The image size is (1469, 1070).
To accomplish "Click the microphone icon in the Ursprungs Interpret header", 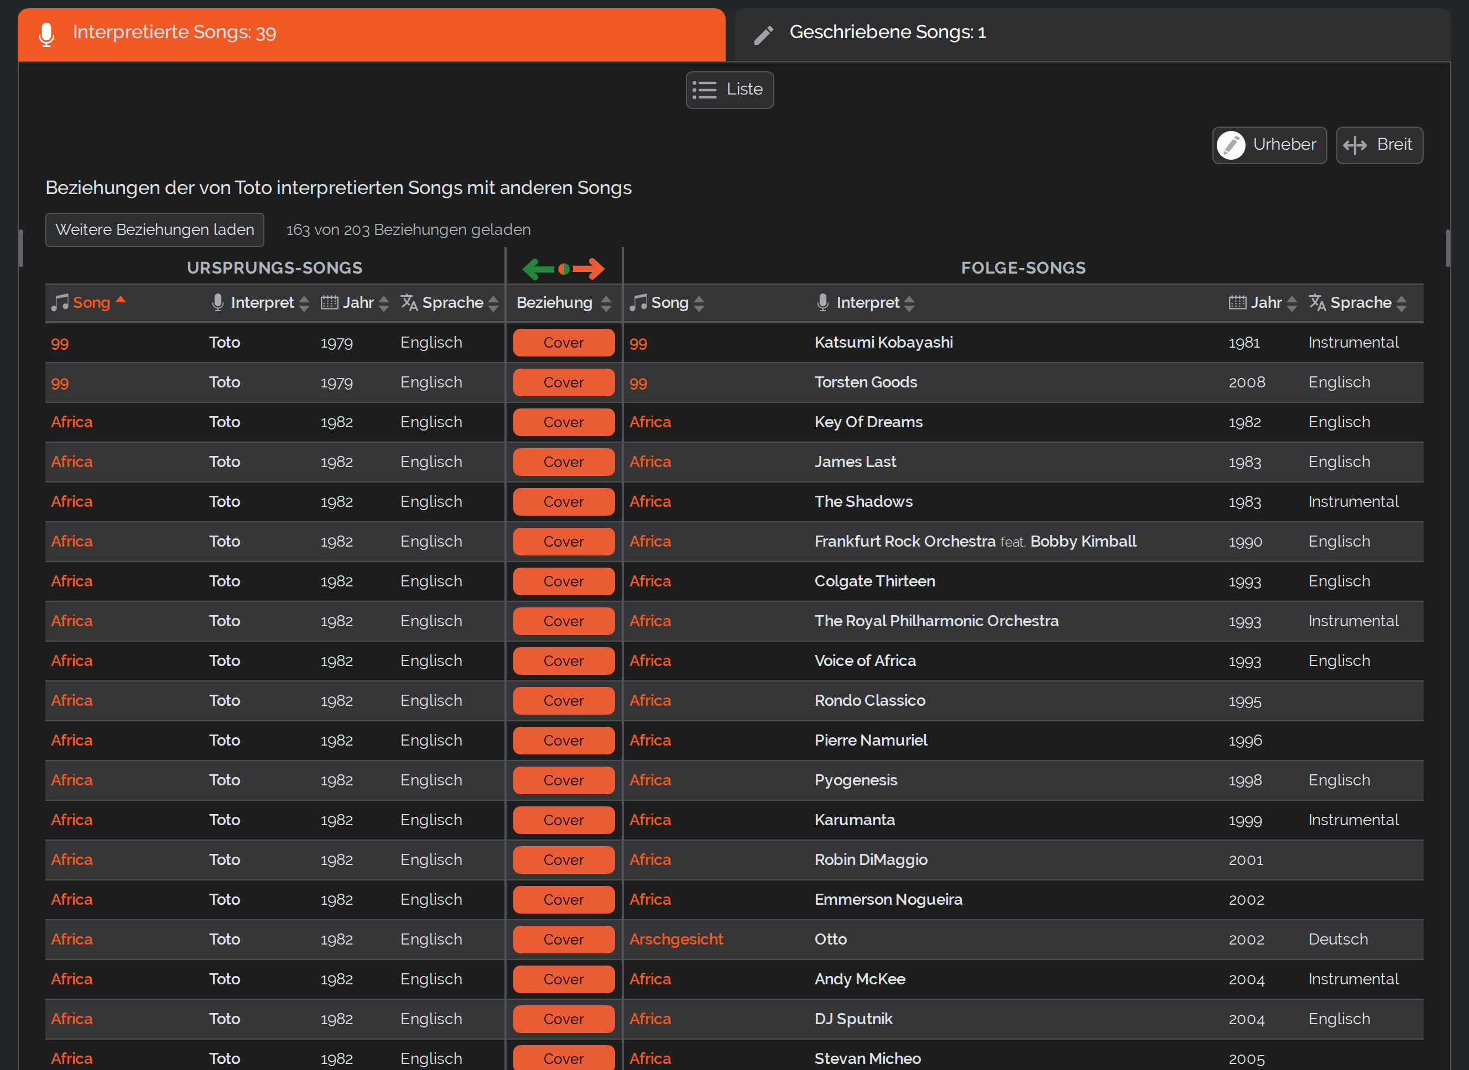I will 218,302.
